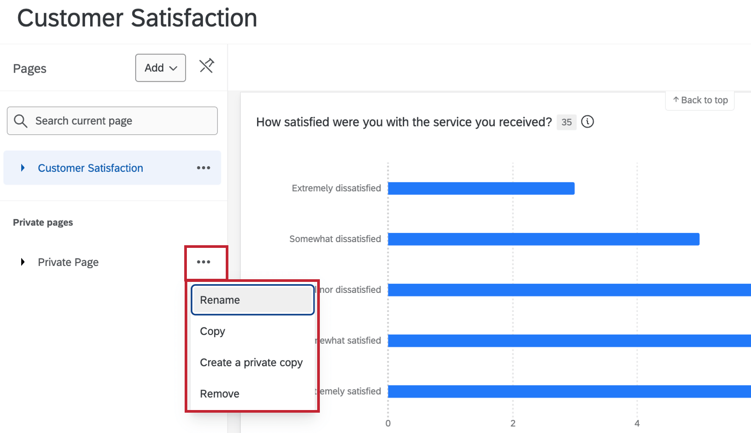The height and width of the screenshot is (433, 751).
Task: Click the Extremely dissatisfied bar
Action: 481,188
